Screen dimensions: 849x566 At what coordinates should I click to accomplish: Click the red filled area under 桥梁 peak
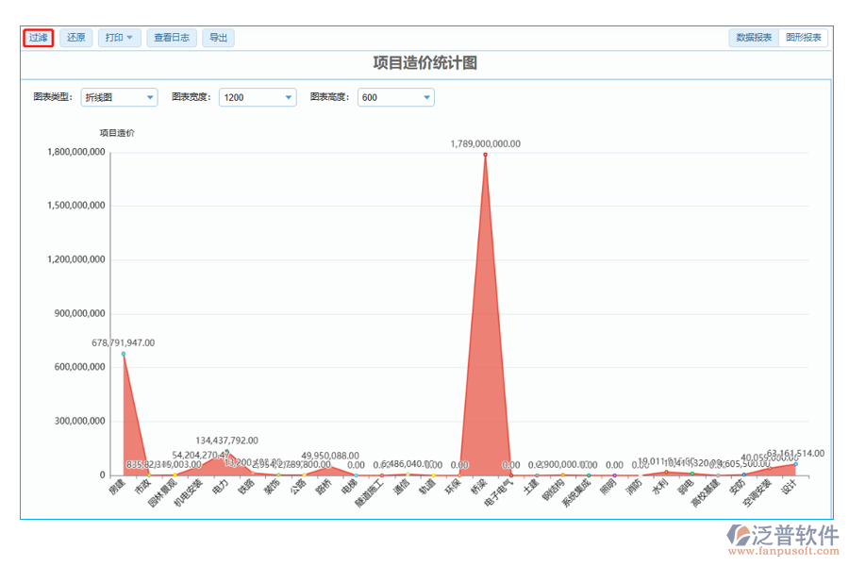coord(485,377)
